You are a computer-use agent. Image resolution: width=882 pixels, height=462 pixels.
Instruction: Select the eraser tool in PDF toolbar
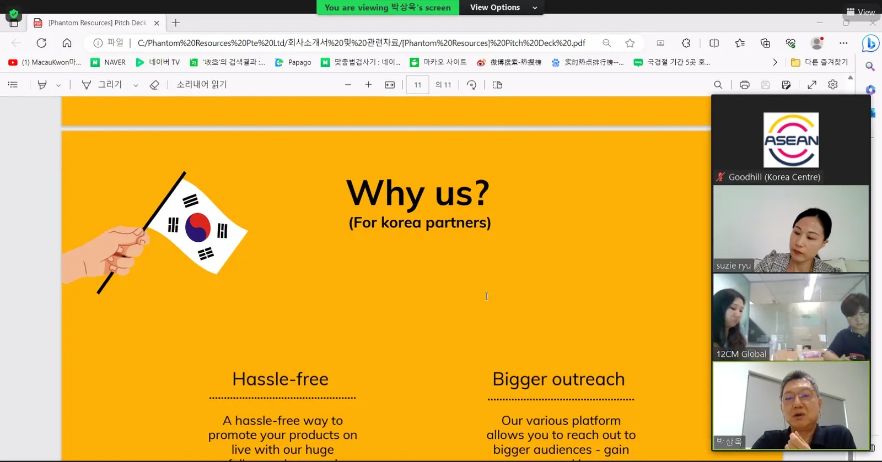[154, 85]
